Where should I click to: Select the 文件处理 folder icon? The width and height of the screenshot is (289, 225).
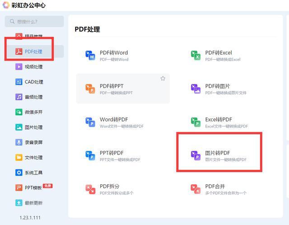coord(19,158)
